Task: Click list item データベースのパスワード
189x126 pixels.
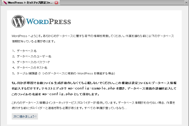Action: (x=33, y=62)
